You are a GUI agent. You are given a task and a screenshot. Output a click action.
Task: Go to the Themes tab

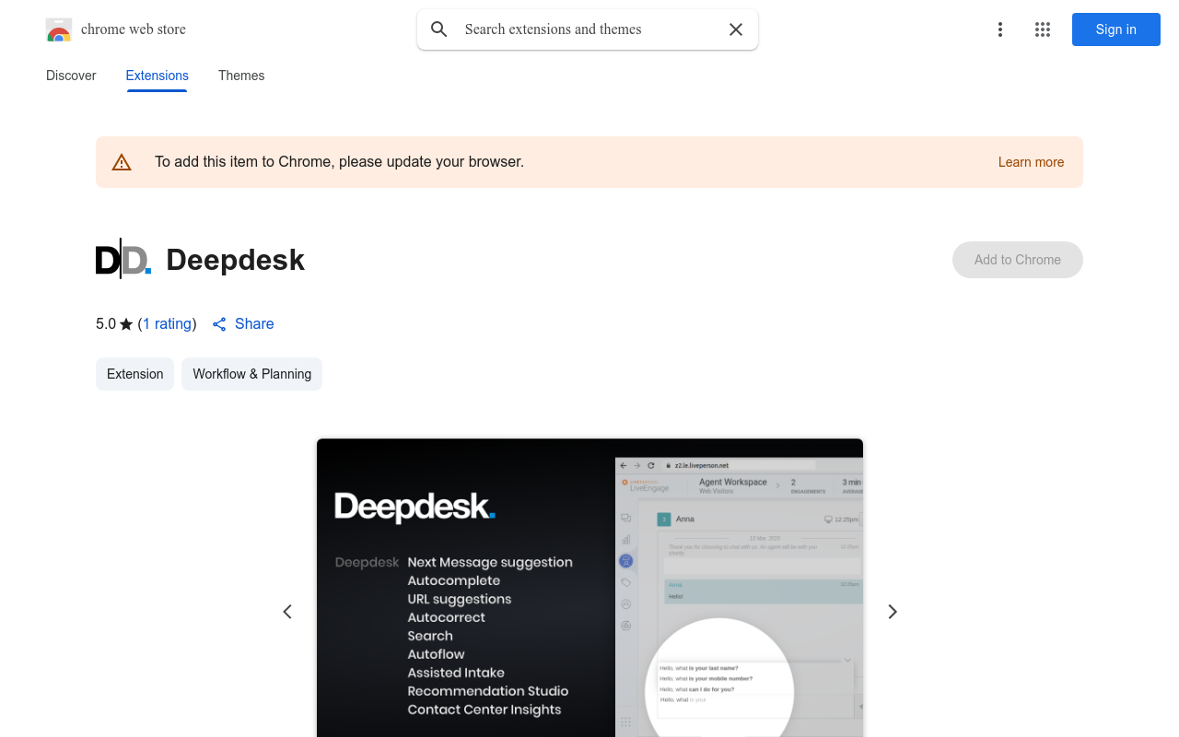[241, 76]
